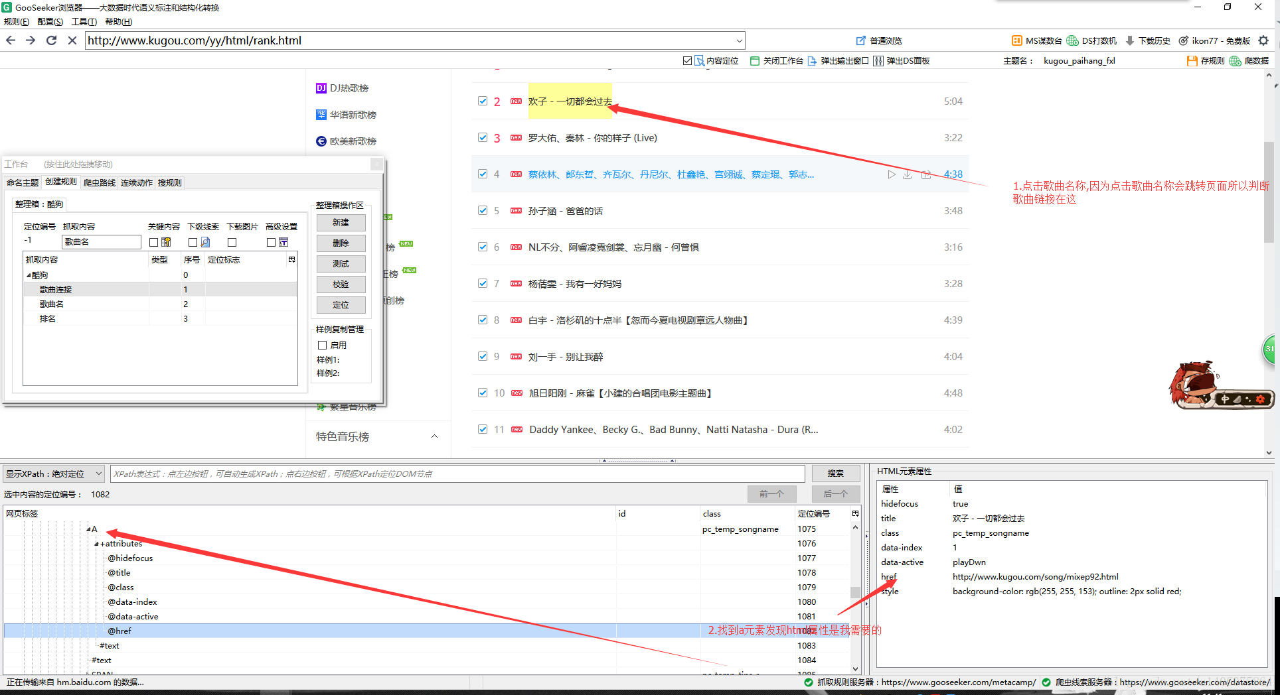Toggle 内容定位 checkbox in toolbar
This screenshot has width=1280, height=695.
click(688, 60)
